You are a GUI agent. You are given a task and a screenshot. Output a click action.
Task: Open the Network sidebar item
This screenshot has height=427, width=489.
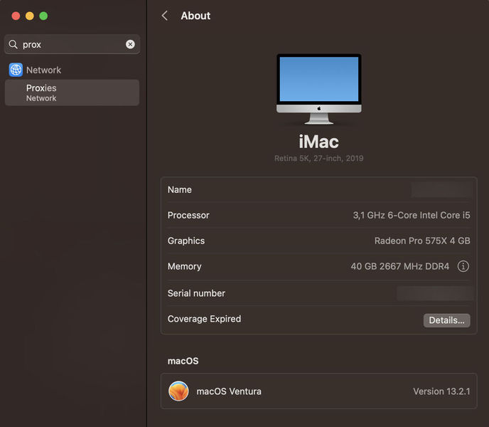43,70
